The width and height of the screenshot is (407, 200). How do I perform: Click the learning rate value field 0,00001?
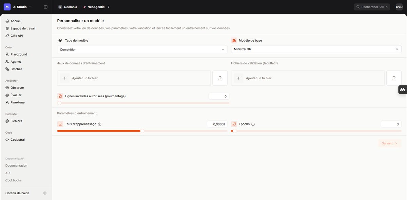pyautogui.click(x=217, y=124)
